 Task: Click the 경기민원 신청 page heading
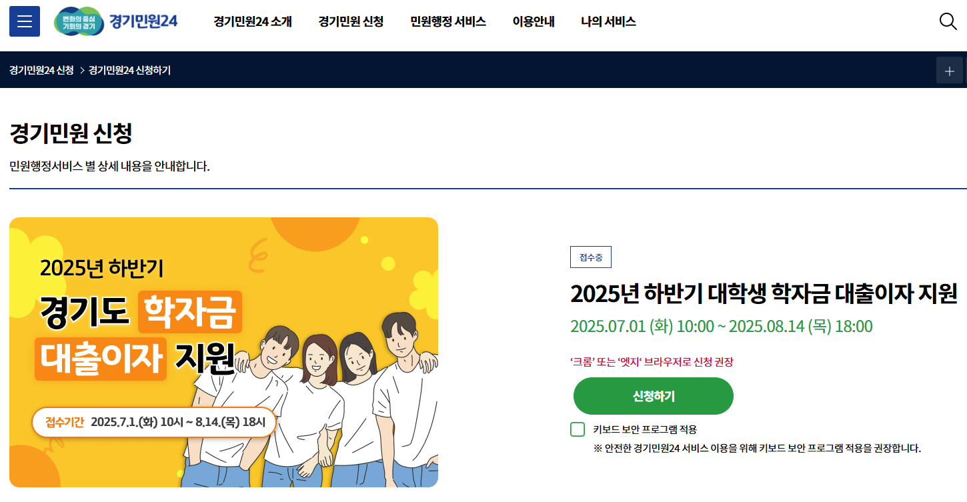(x=71, y=134)
